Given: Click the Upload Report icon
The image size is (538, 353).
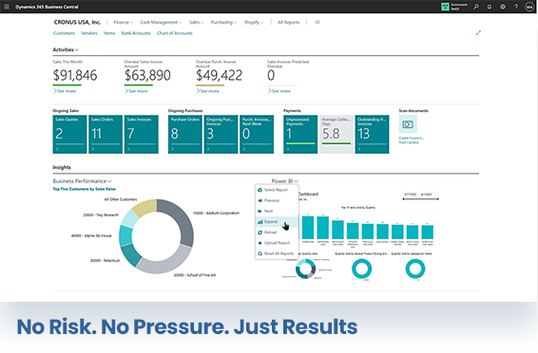Looking at the screenshot, I should [x=260, y=243].
